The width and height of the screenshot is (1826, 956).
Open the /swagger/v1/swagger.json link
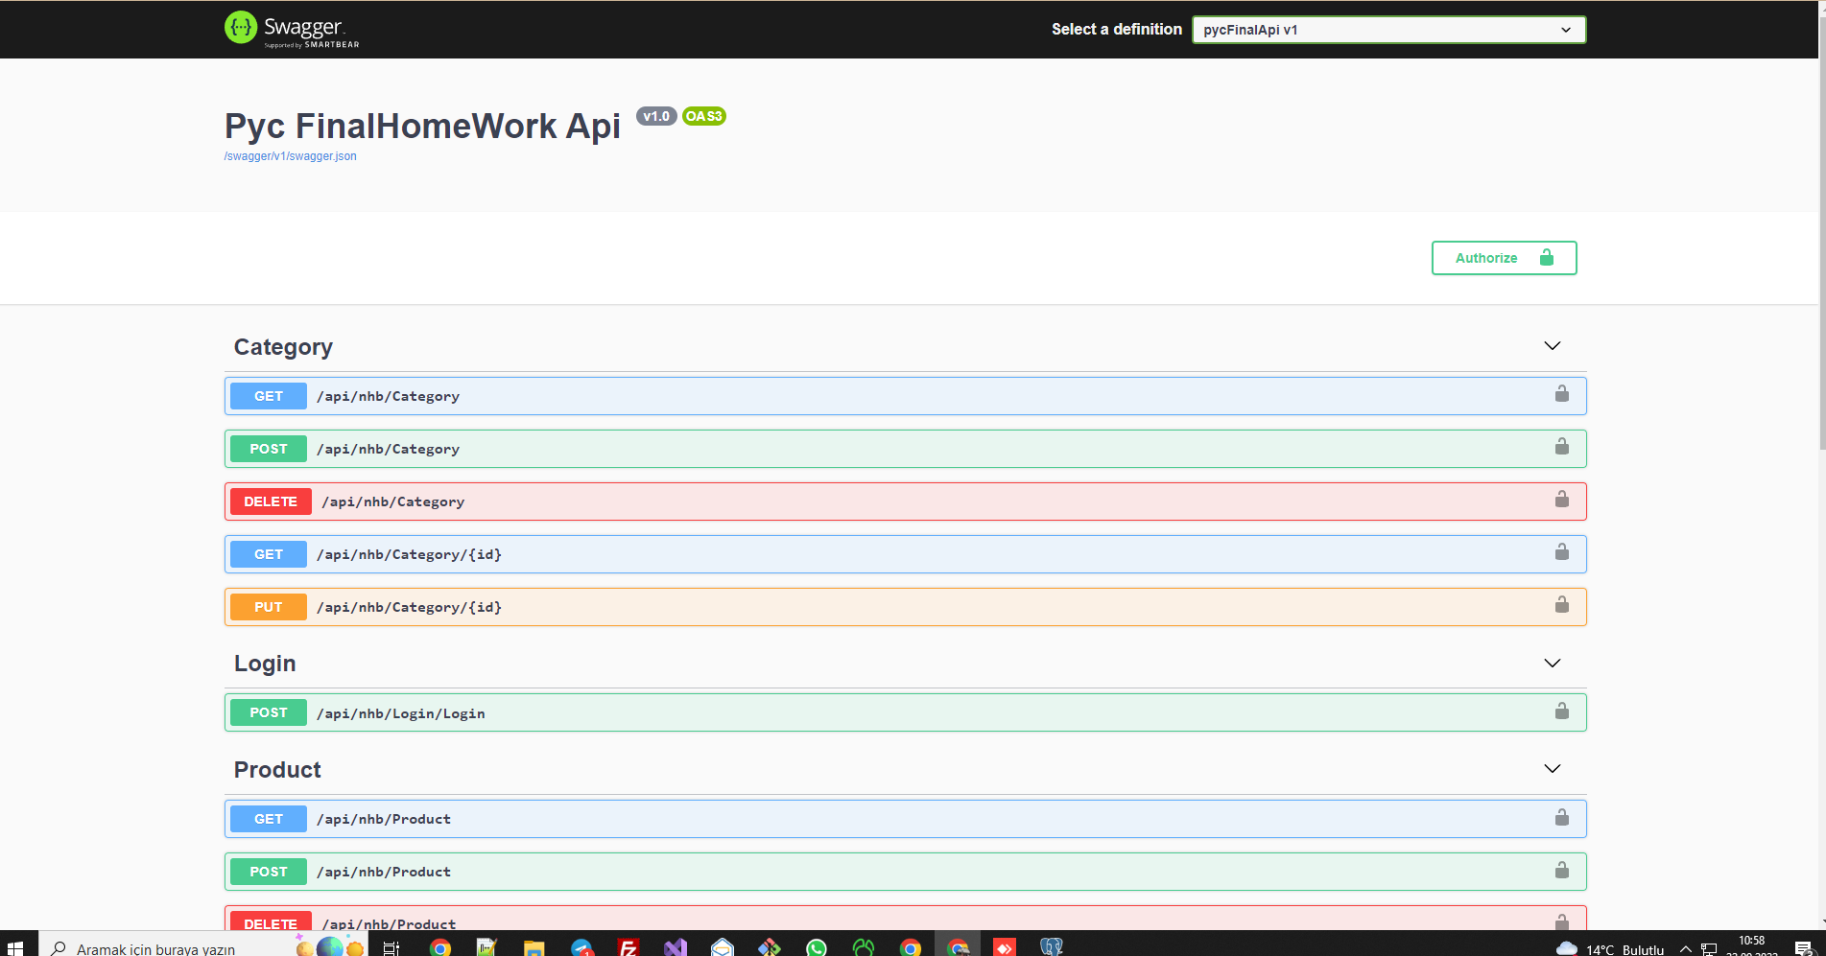click(x=290, y=155)
